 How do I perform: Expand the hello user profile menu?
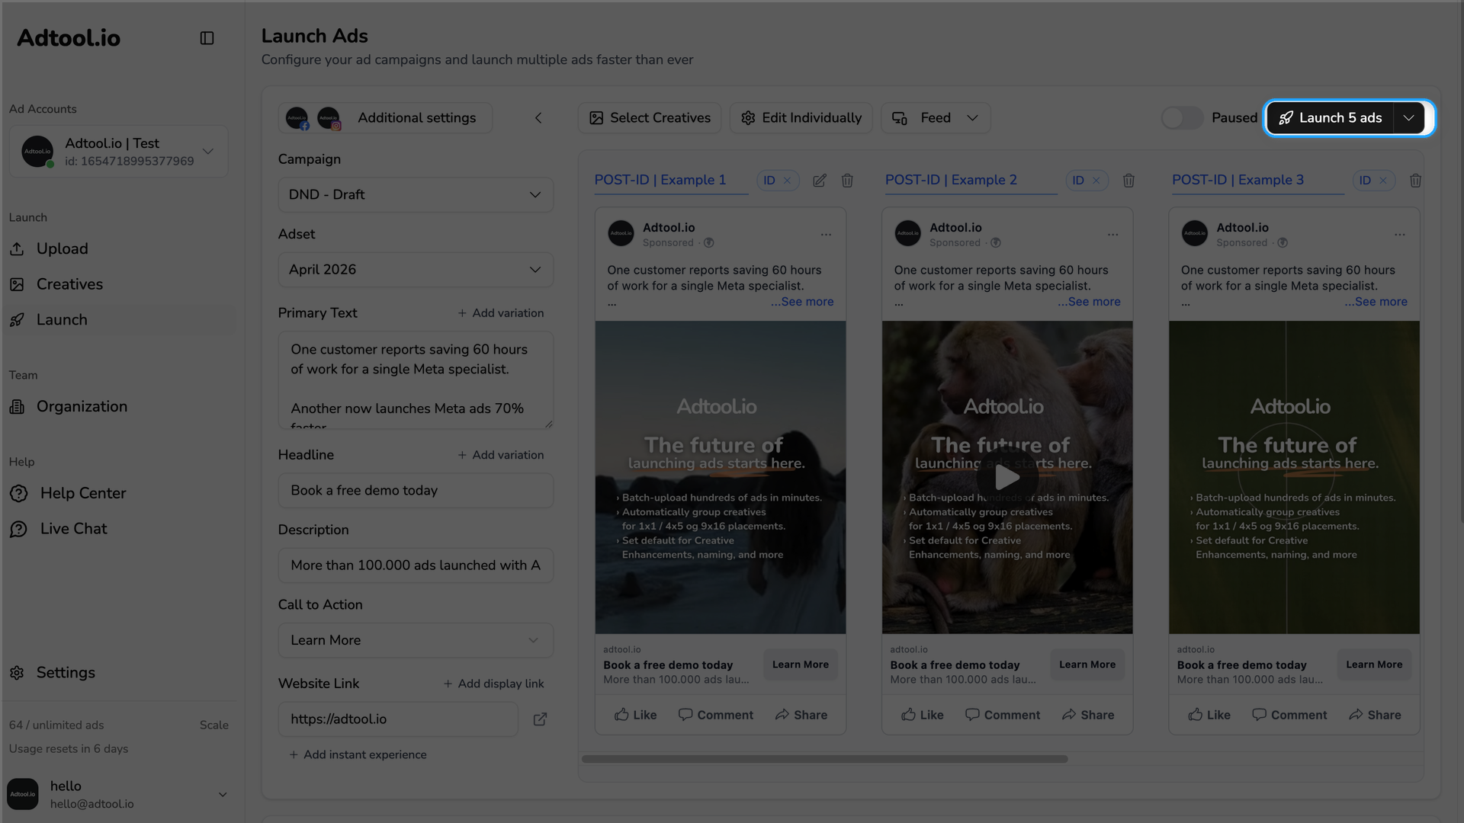tap(119, 794)
